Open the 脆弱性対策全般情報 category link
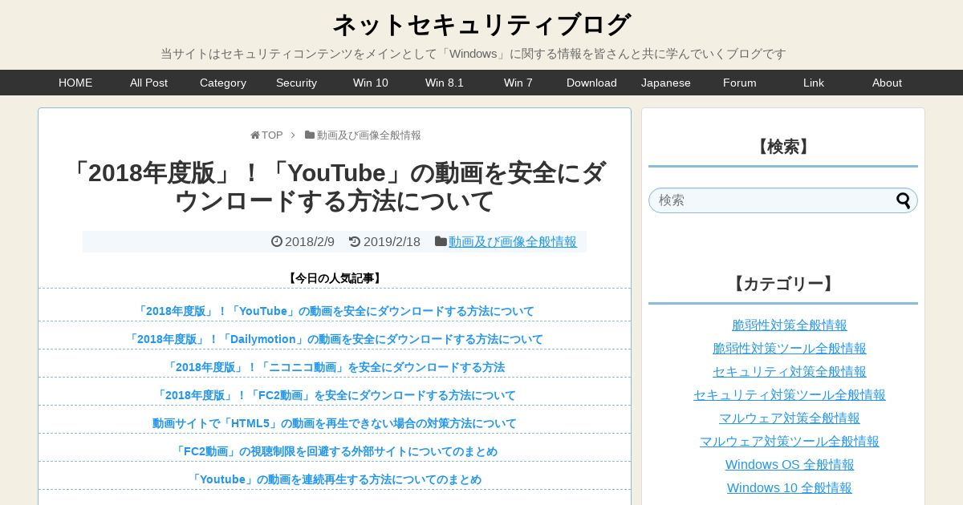The height and width of the screenshot is (505, 963). click(x=790, y=325)
